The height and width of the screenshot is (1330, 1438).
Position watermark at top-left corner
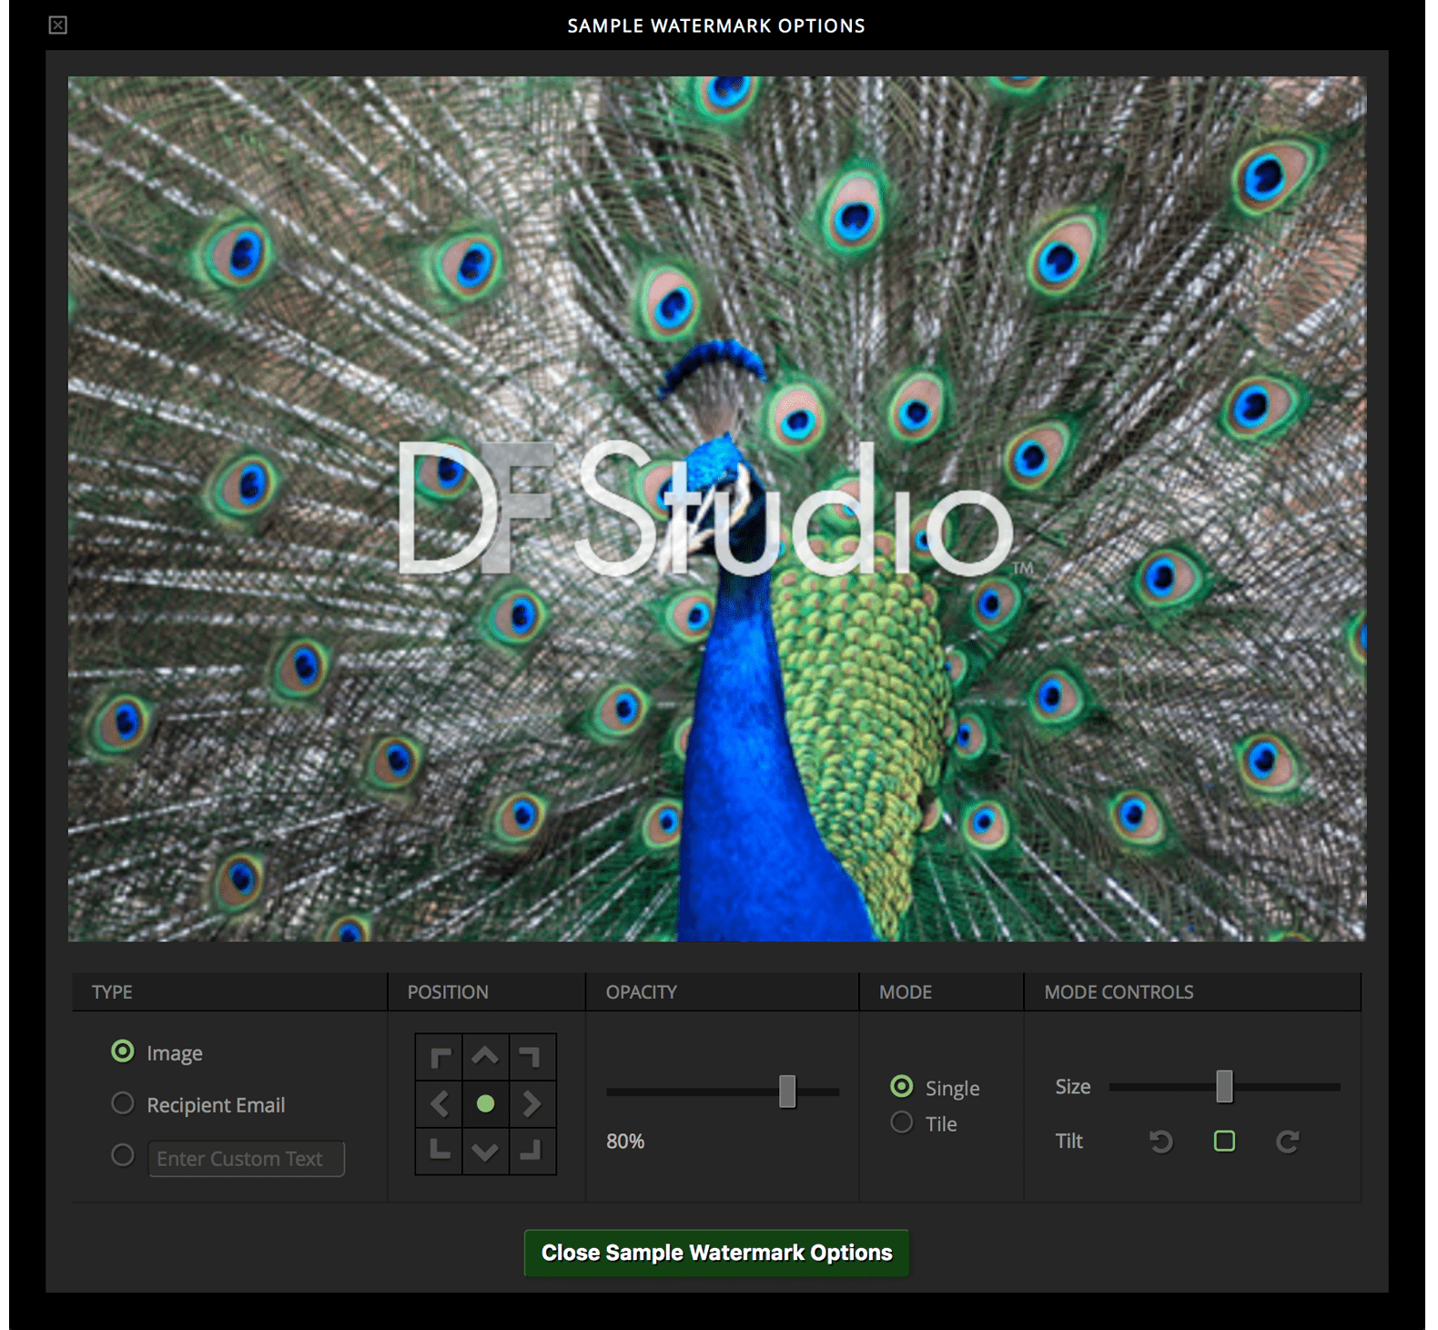click(x=440, y=1057)
